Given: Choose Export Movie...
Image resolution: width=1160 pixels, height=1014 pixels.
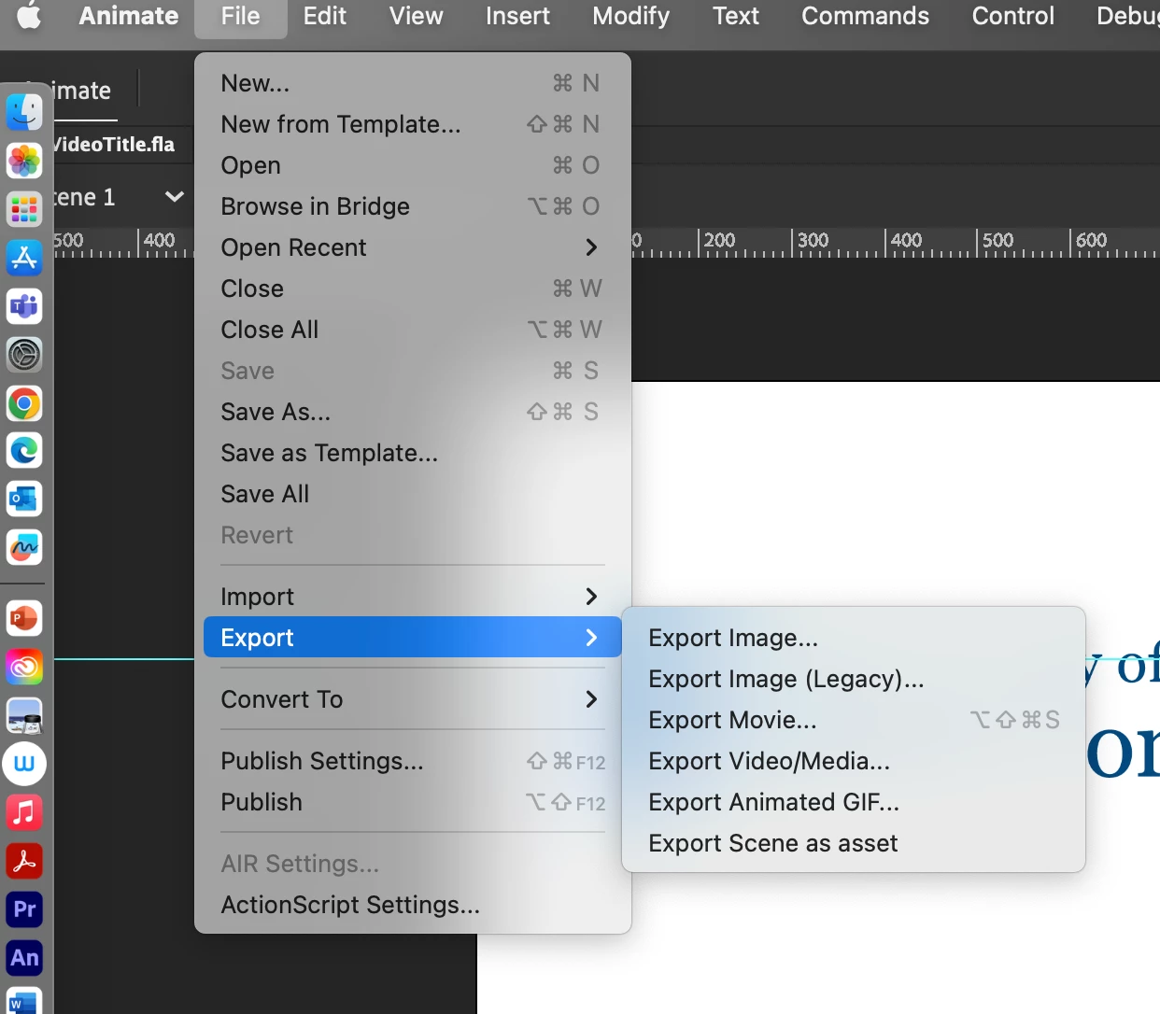Looking at the screenshot, I should coord(854,720).
